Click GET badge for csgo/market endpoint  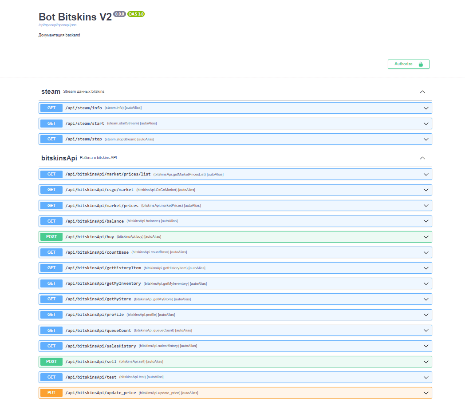tap(51, 190)
